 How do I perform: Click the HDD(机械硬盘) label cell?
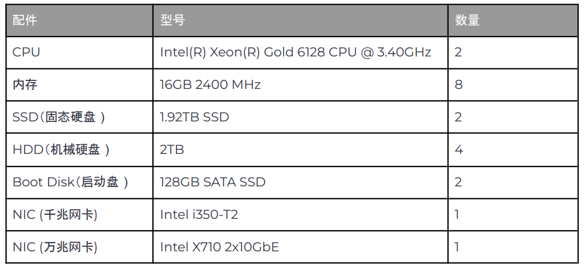tap(79, 149)
